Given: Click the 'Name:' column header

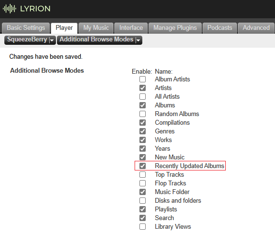Looking at the screenshot, I should tap(164, 72).
